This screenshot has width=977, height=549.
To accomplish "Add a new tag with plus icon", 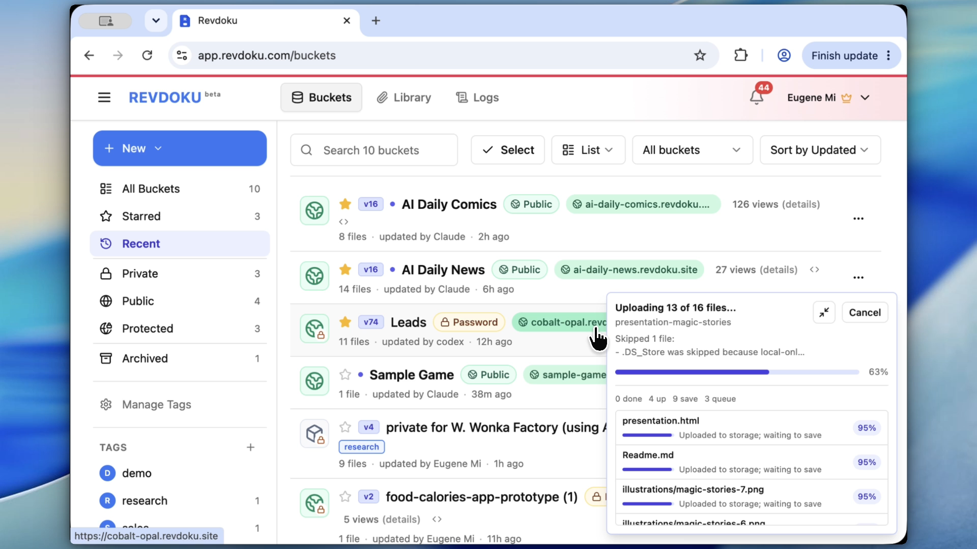I will point(250,447).
